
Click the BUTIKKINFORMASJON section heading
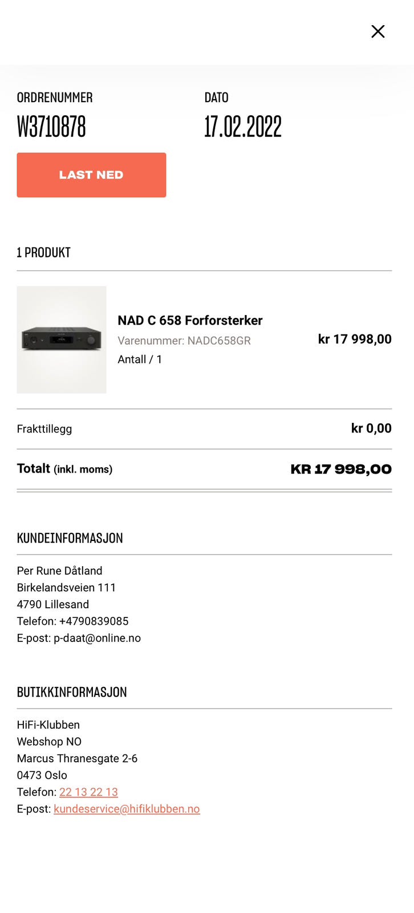point(72,692)
